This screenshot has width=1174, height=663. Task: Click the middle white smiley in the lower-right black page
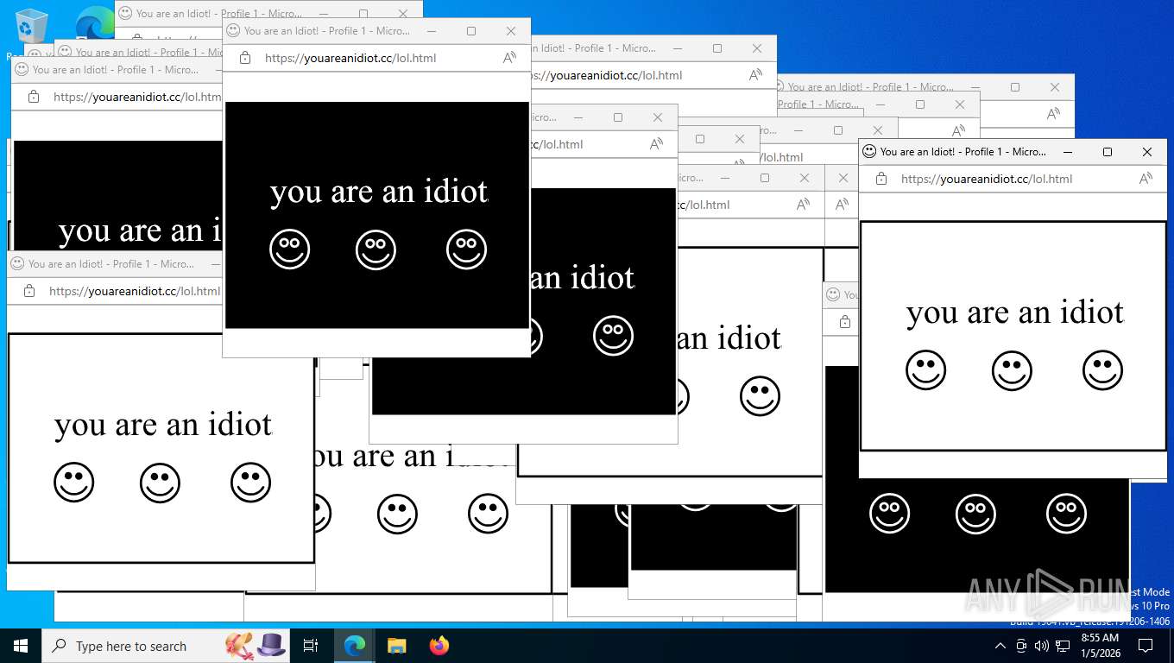(x=976, y=513)
